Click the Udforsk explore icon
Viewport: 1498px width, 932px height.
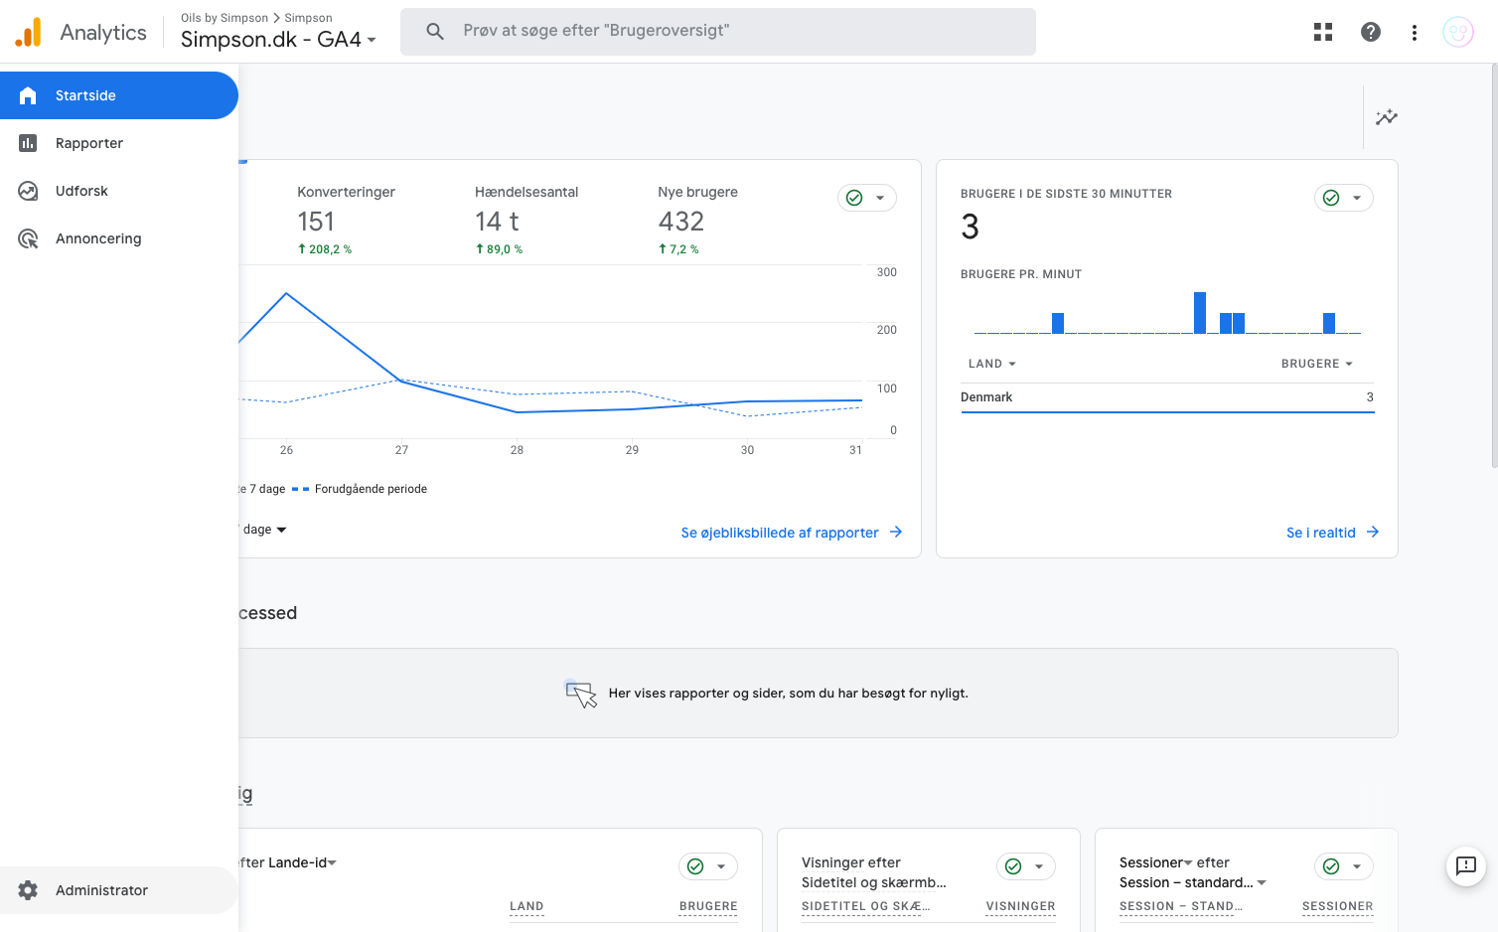coord(28,191)
